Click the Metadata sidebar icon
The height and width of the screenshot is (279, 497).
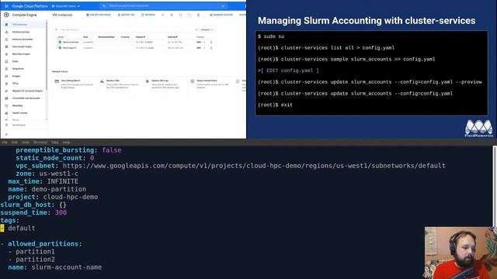(6, 105)
